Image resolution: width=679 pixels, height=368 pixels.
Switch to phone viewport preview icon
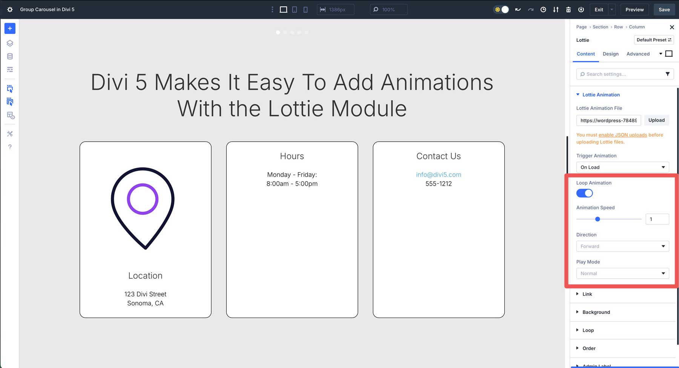click(306, 9)
